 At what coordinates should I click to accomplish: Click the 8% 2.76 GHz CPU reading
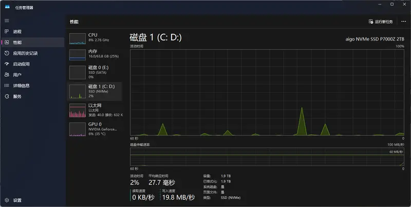pos(99,40)
